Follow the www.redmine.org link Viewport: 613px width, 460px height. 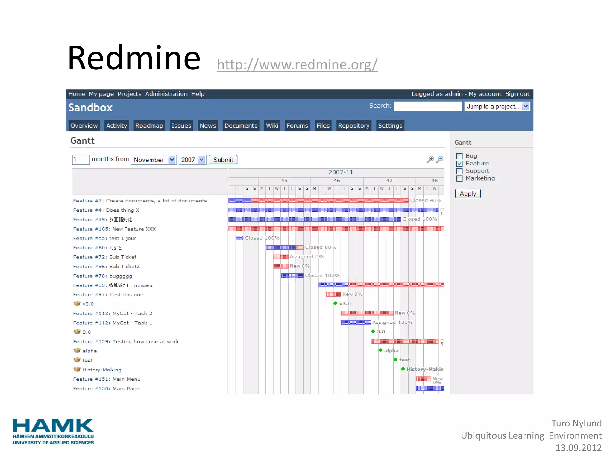297,65
